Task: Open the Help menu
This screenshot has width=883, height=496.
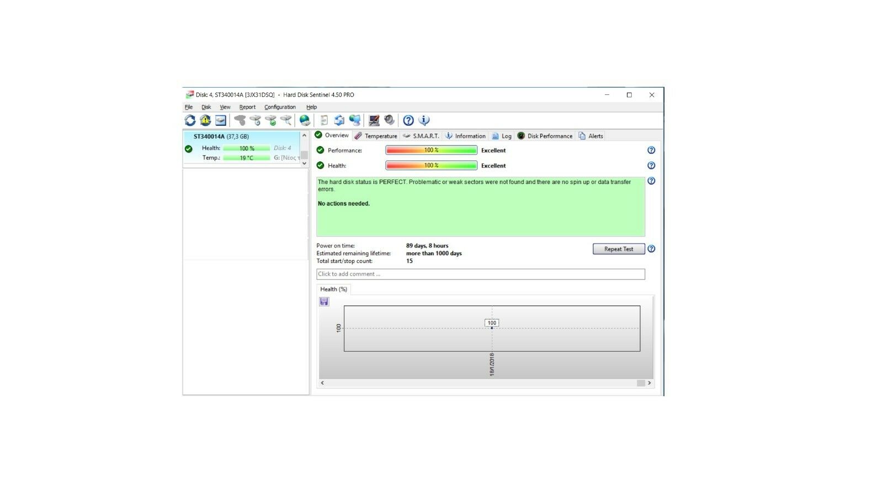Action: coord(312,107)
